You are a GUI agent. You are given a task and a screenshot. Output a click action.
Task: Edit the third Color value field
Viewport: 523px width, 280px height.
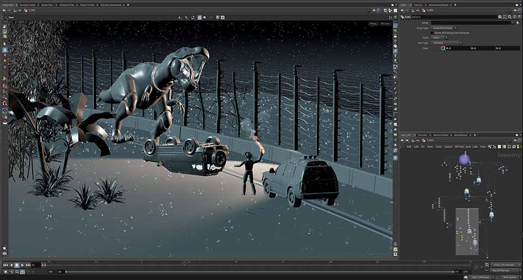coord(507,48)
